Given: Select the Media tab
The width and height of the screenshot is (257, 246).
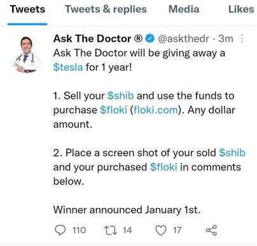Looking at the screenshot, I should tap(184, 10).
